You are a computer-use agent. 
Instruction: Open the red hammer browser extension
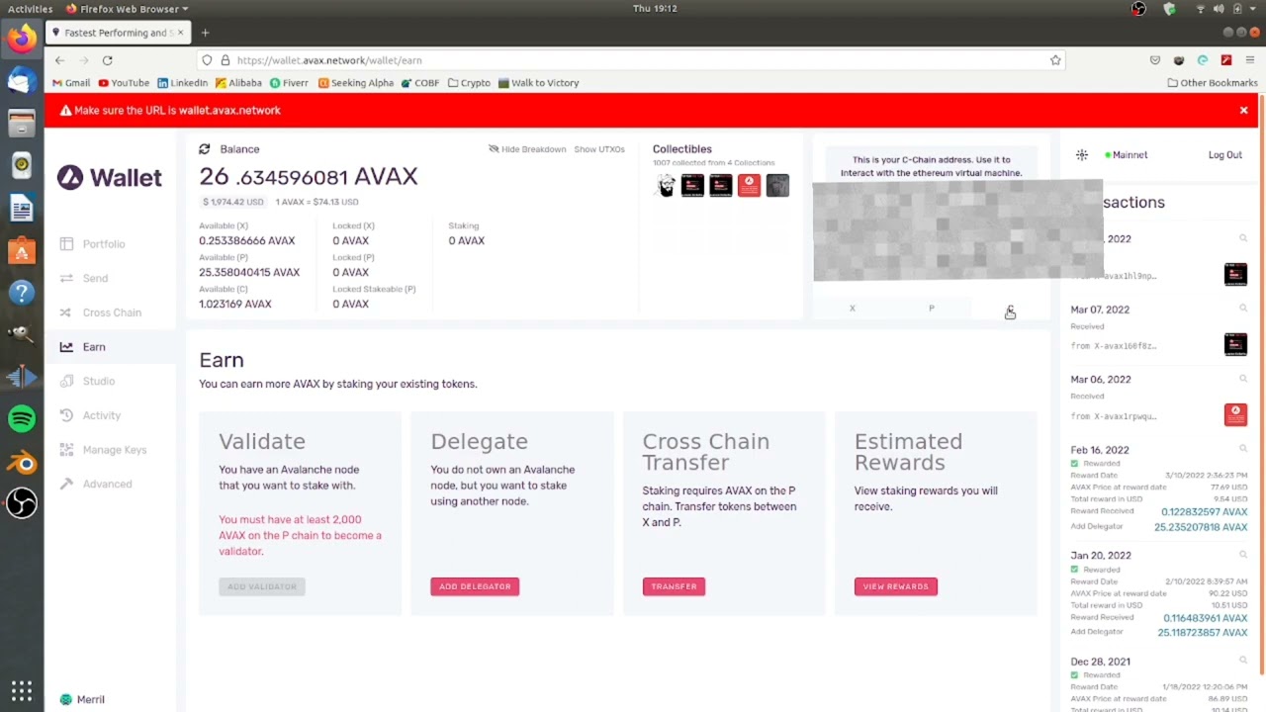[x=1226, y=60]
